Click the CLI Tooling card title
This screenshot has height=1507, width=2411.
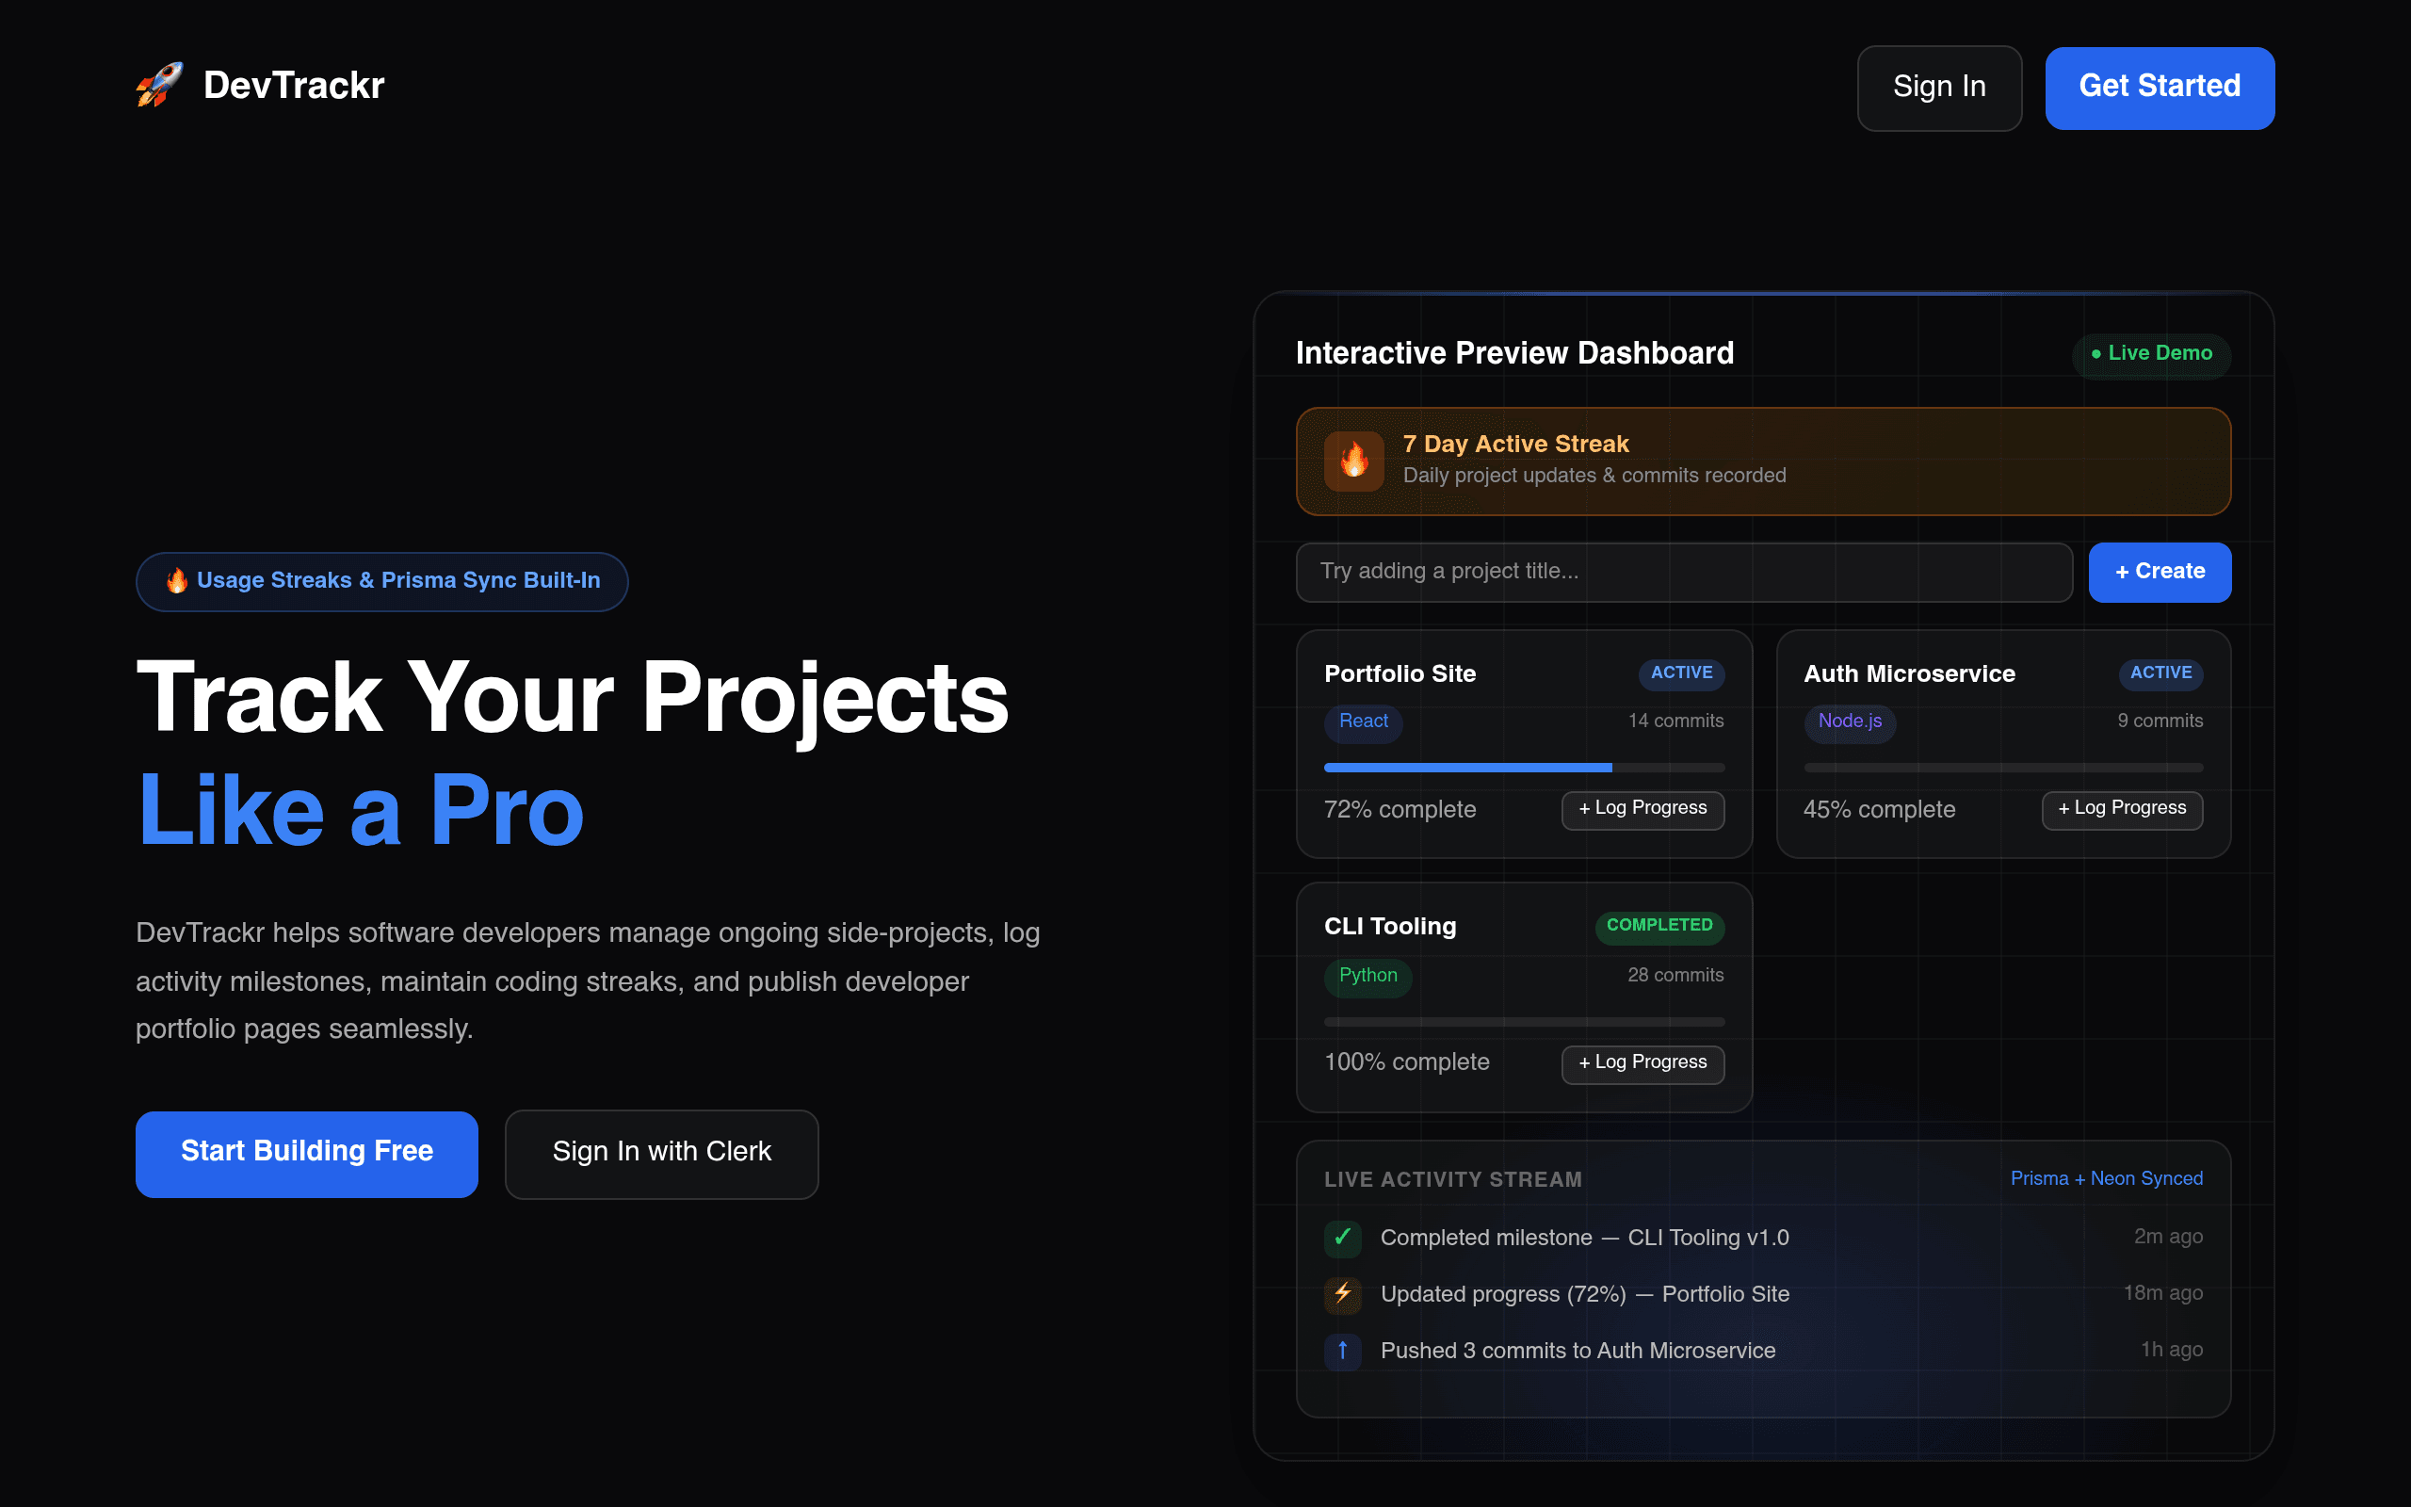tap(1390, 927)
